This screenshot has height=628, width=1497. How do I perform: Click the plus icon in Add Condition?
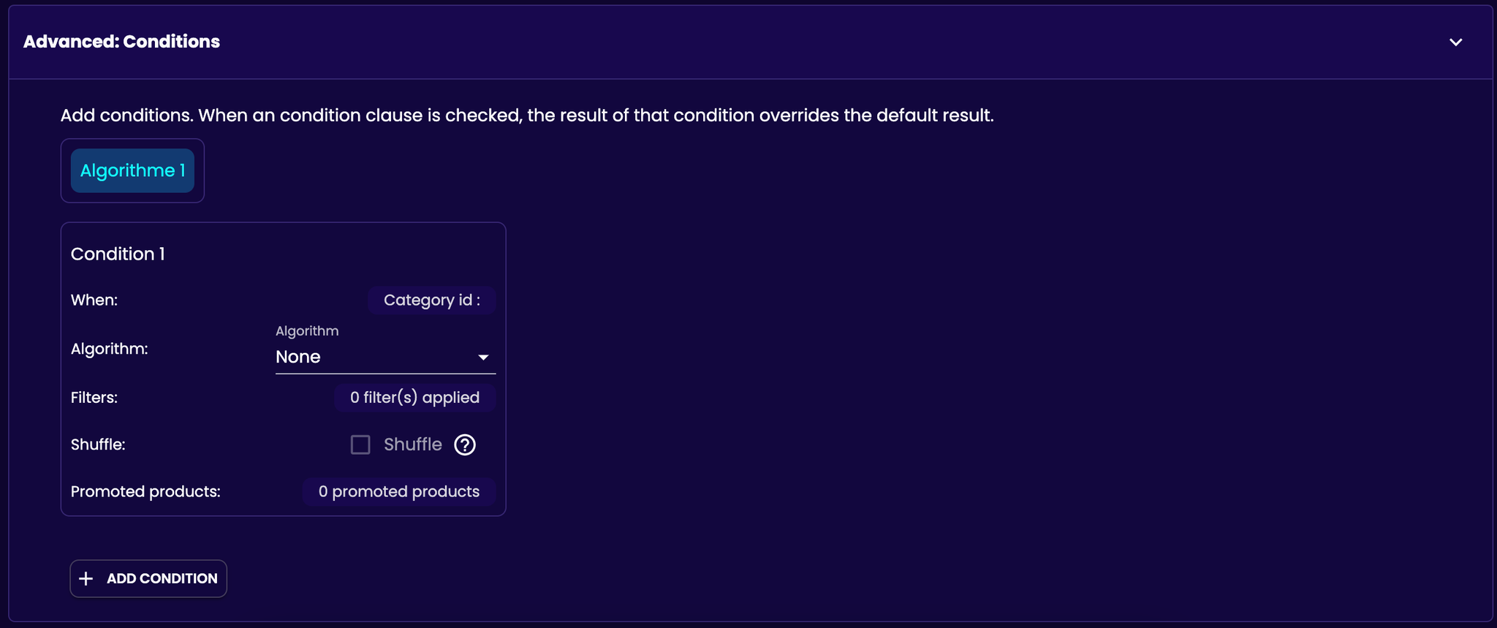click(86, 578)
